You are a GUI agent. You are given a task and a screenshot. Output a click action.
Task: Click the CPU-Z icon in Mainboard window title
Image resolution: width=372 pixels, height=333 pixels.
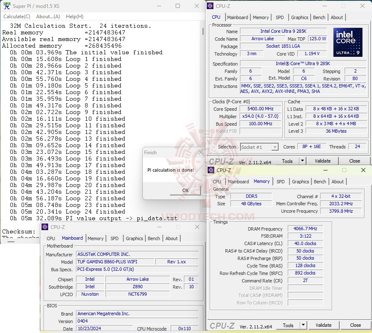click(x=45, y=227)
